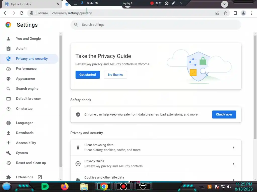Open the recorder toolbar menu icon
This screenshot has width=257, height=192.
(76, 3)
